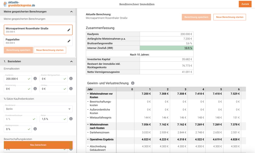Show info for Maklerprovision field
The height and width of the screenshot is (153, 255).
[35, 129]
